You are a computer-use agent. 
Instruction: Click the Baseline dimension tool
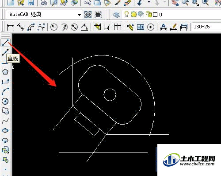107,27
